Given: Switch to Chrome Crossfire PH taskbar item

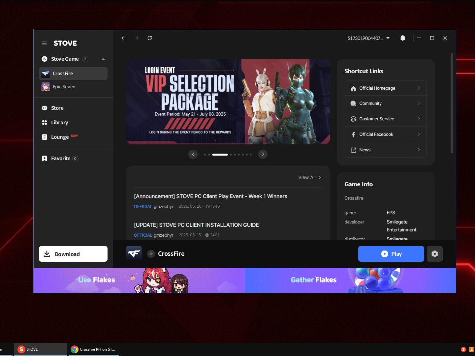Looking at the screenshot, I should click(93, 349).
